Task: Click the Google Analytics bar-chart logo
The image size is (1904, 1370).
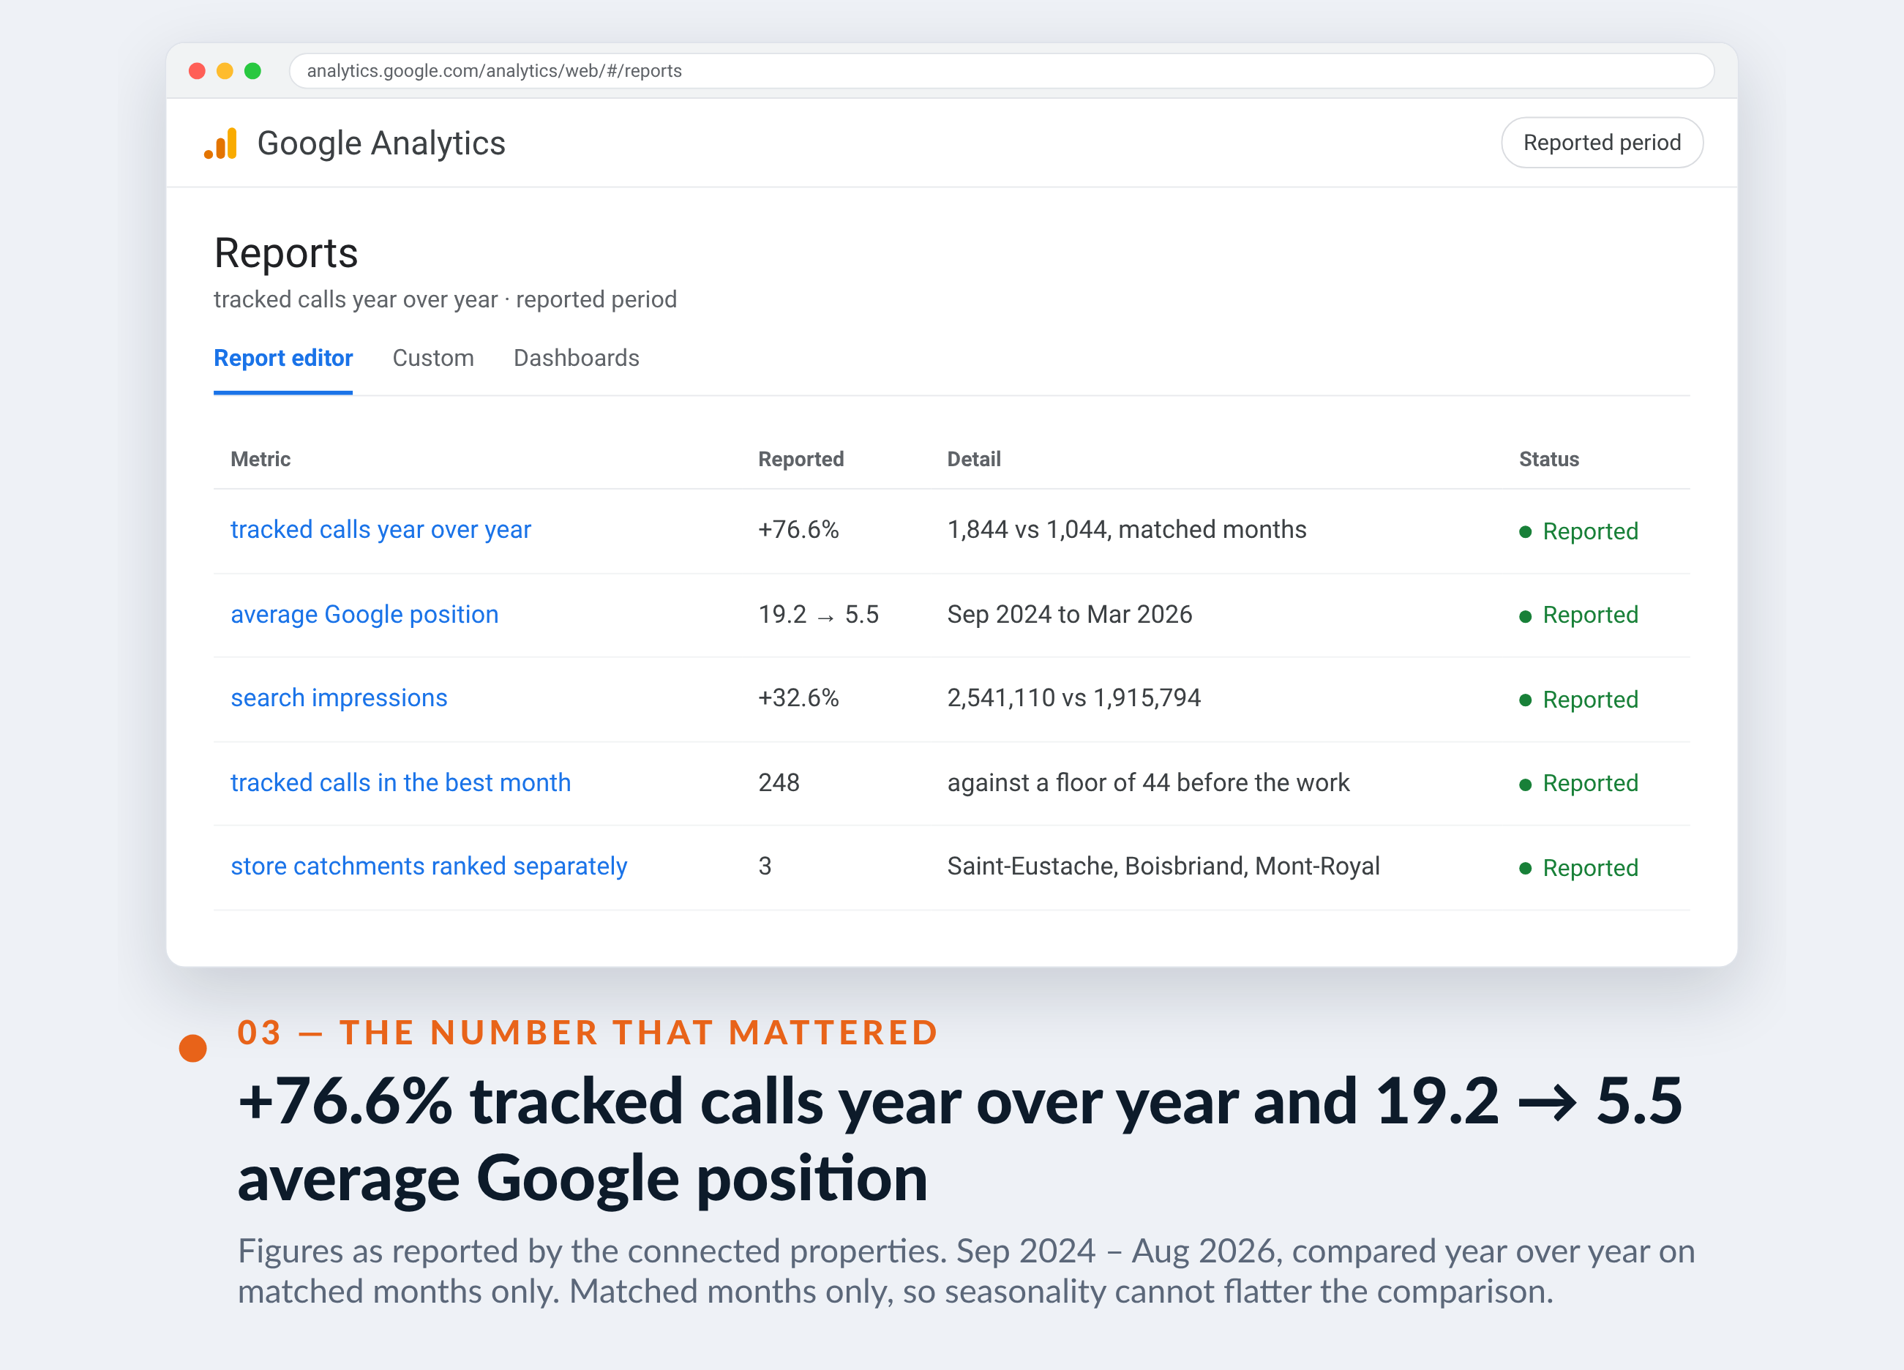Action: [221, 143]
